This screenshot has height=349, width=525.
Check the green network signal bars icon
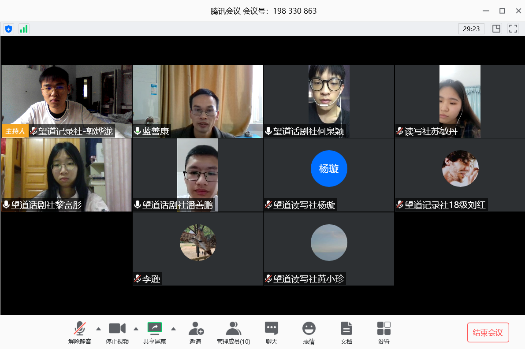[24, 29]
